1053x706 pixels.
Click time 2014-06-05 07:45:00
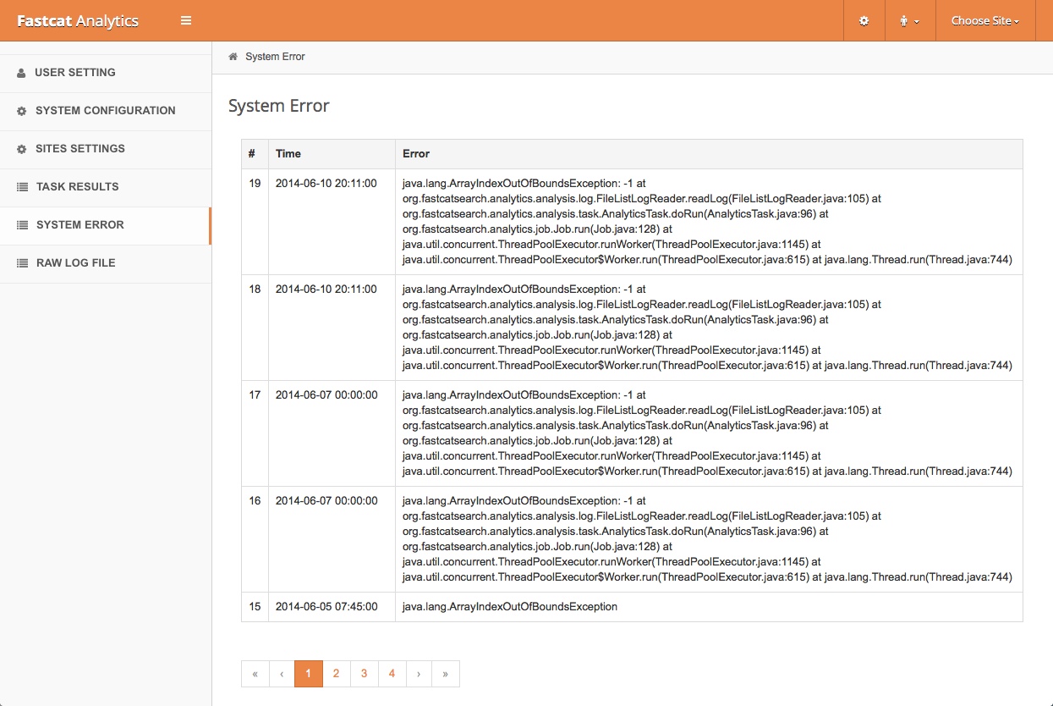[x=326, y=606]
